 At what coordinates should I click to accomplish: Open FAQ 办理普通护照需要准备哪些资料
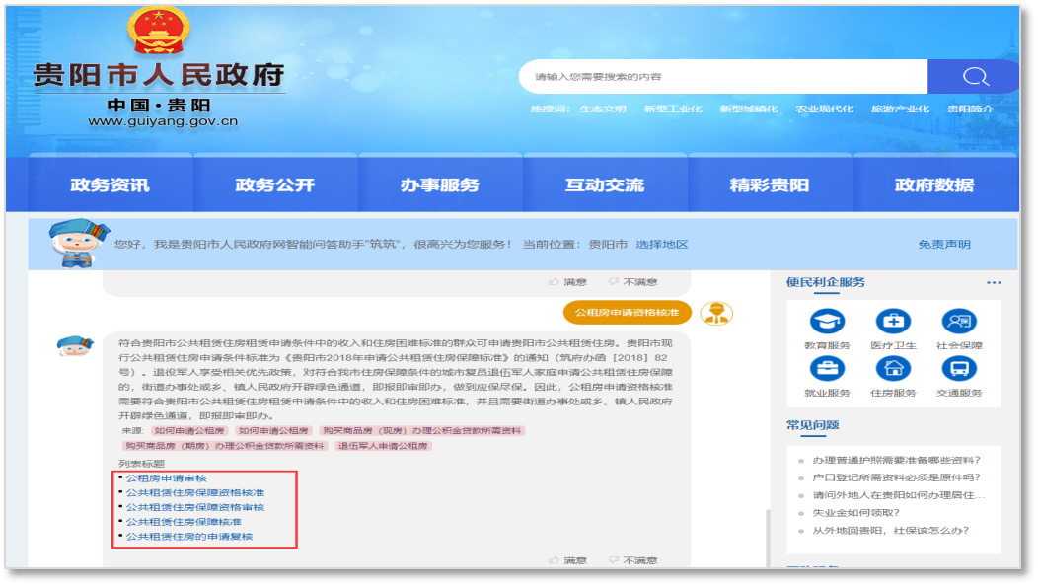[896, 460]
